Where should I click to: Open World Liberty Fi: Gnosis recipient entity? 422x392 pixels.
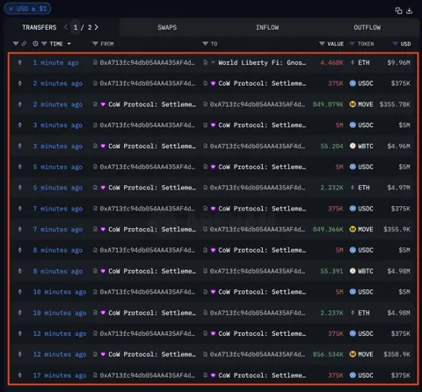coord(262,62)
